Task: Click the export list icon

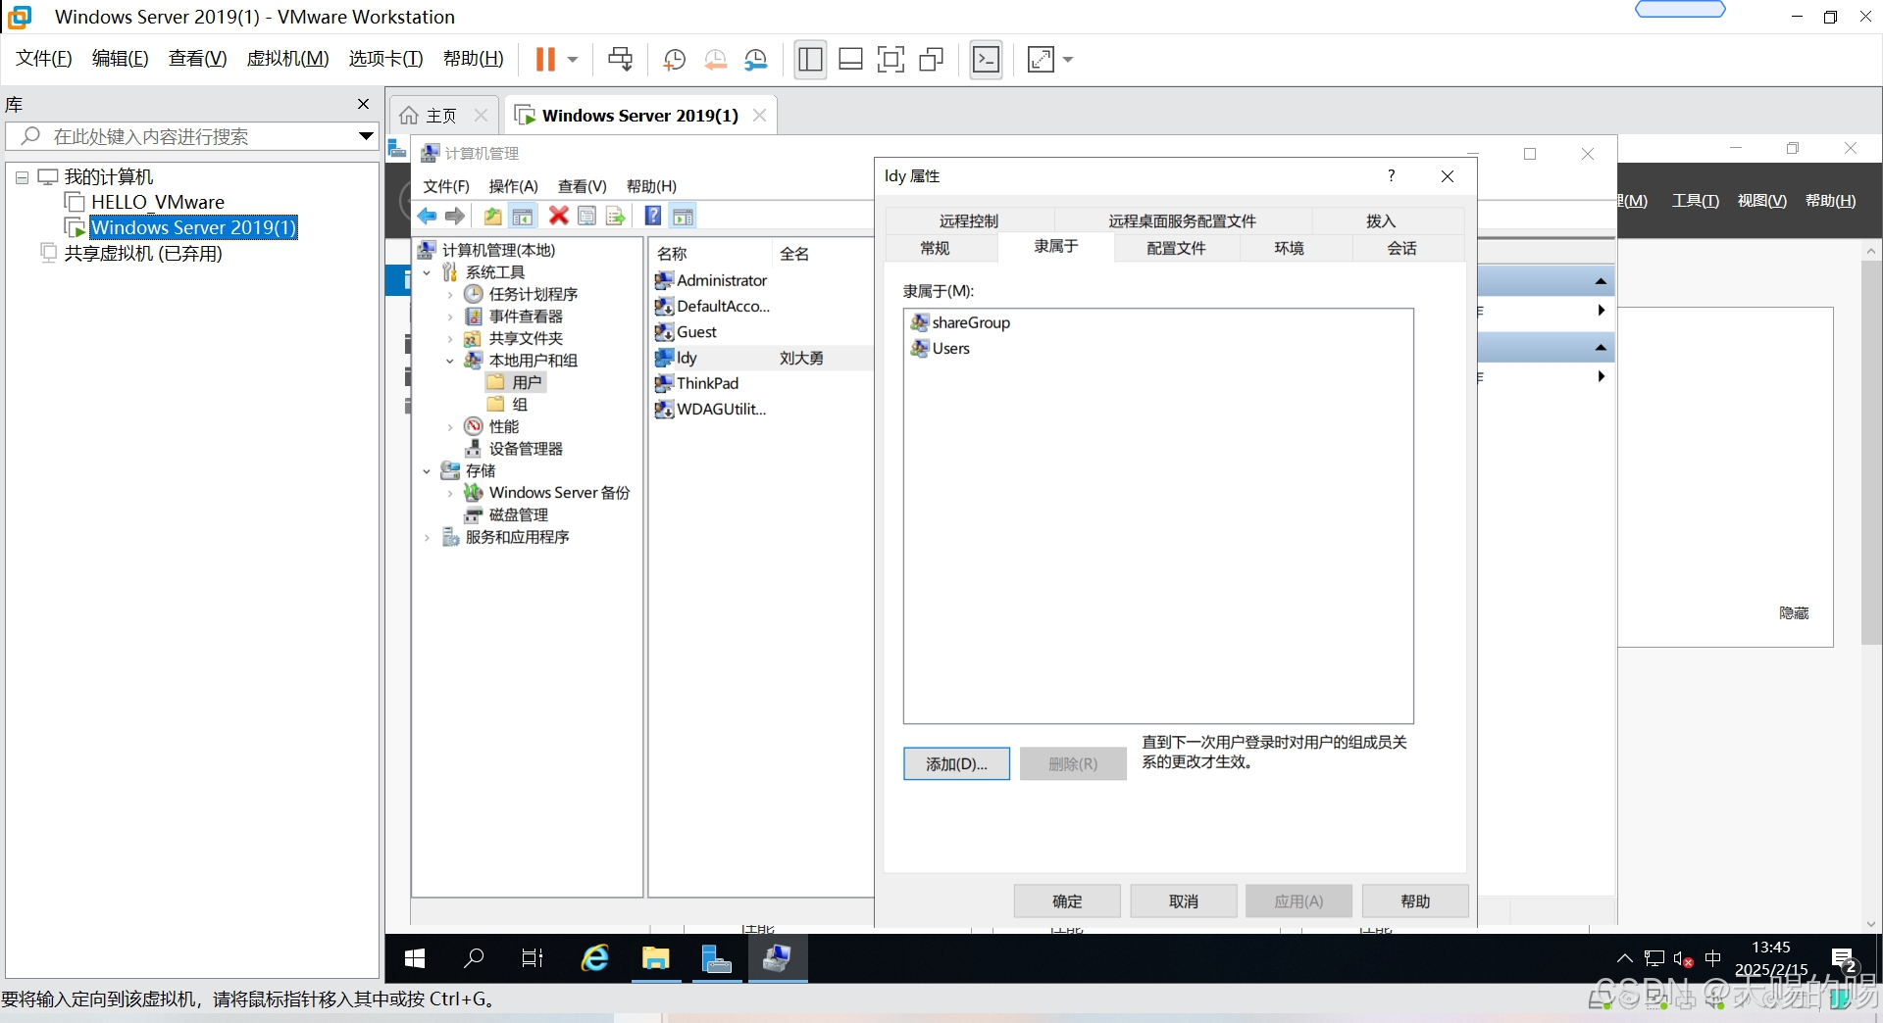Action: click(x=615, y=217)
